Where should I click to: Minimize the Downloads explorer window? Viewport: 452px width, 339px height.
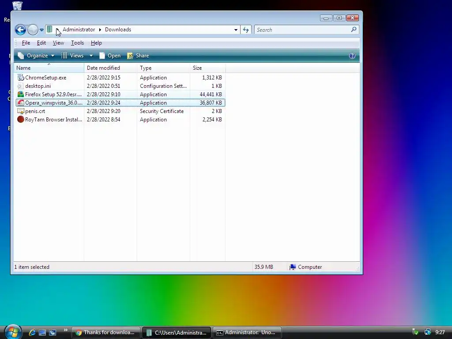click(326, 18)
